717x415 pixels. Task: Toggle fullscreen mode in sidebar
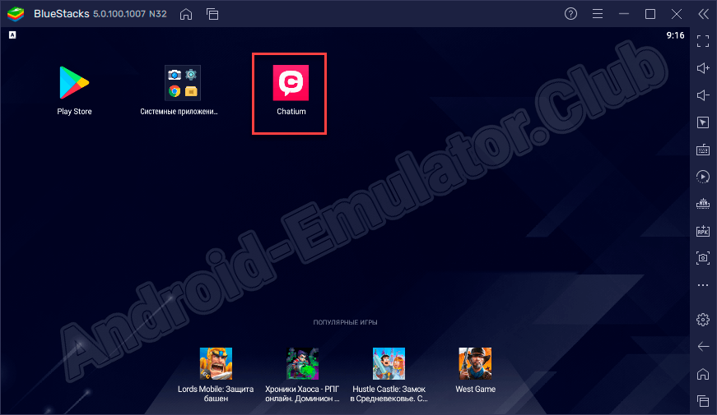pos(703,39)
